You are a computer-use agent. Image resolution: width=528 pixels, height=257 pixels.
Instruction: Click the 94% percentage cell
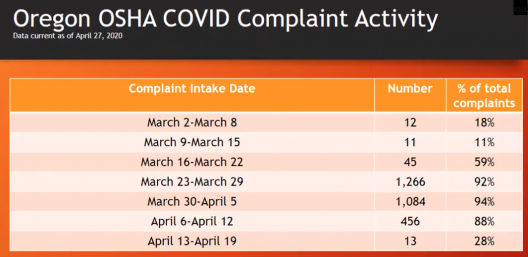(484, 202)
